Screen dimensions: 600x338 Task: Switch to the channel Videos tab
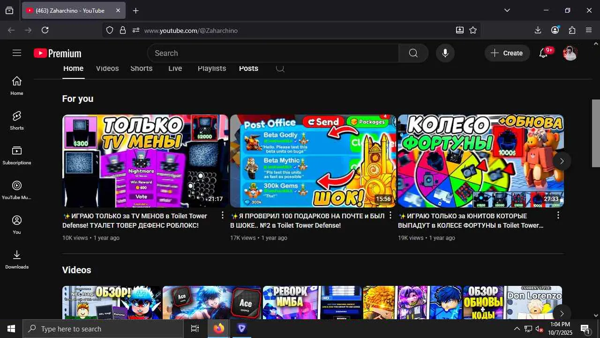[107, 69]
